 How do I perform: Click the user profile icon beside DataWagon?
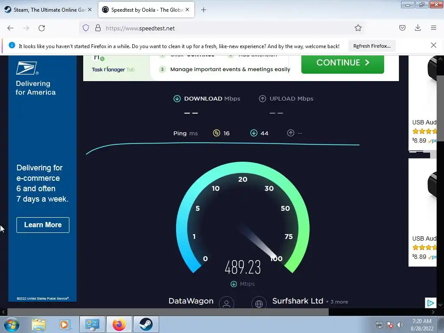click(226, 302)
